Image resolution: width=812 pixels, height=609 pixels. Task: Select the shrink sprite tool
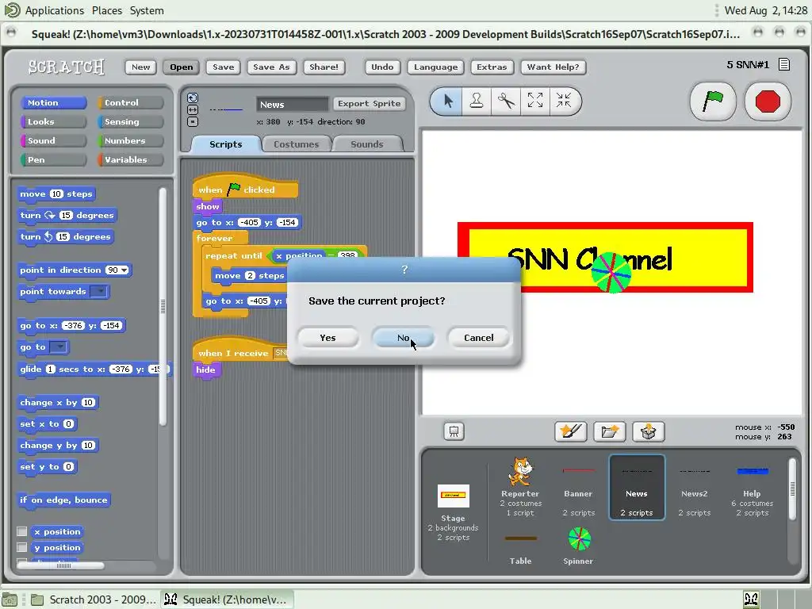point(564,101)
